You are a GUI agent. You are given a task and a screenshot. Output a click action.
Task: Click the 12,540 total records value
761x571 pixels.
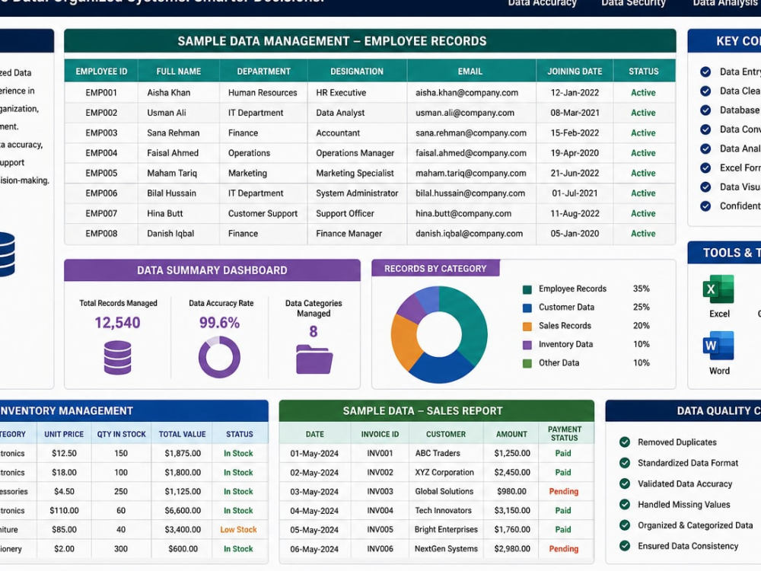click(x=117, y=323)
